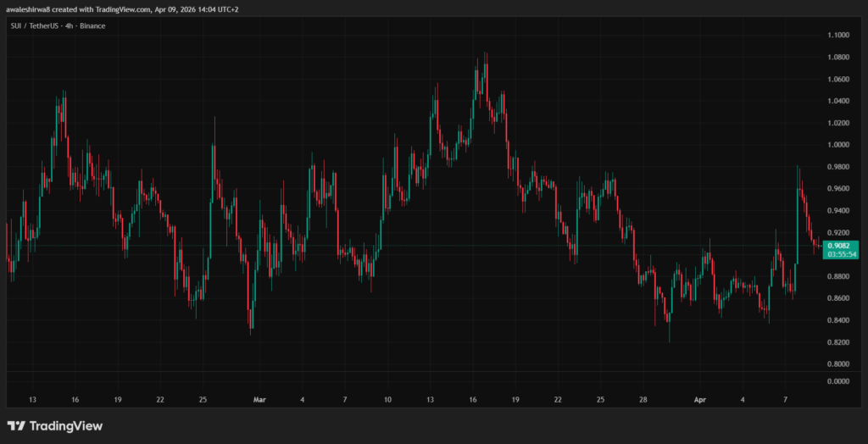
Task: Select the SUI / TetherUS symbol title
Action: 53,26
